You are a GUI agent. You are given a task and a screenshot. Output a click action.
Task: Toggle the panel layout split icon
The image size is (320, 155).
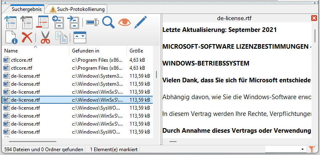(80, 37)
